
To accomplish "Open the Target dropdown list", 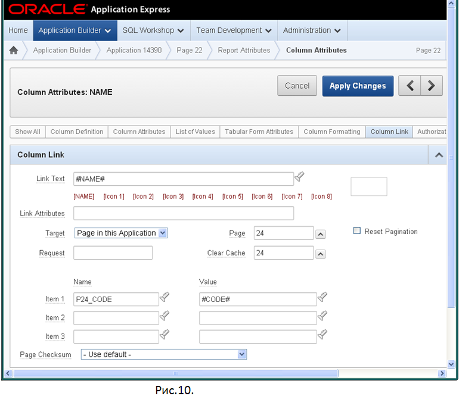I will point(121,233).
